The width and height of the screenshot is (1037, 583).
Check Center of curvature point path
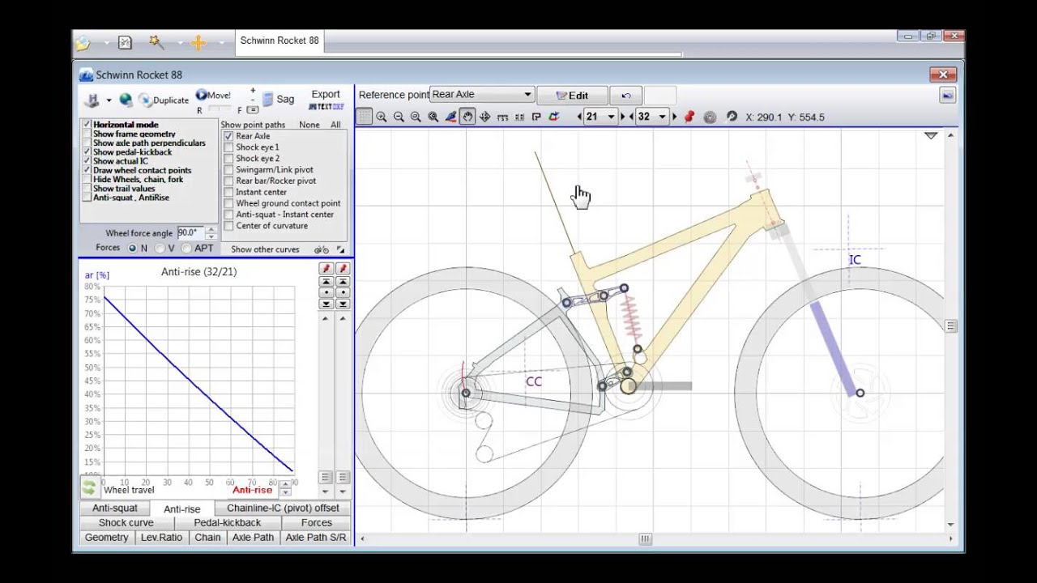click(x=228, y=226)
